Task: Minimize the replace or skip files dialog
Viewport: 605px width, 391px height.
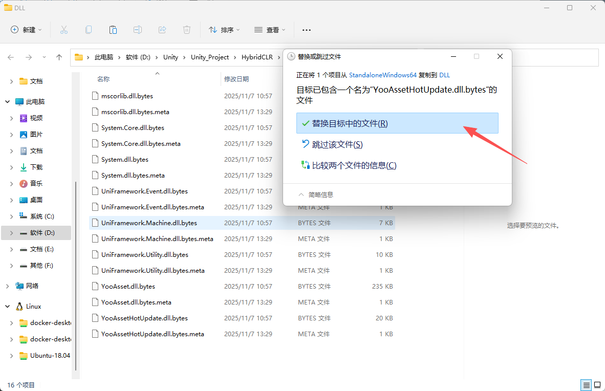Action: [453, 56]
